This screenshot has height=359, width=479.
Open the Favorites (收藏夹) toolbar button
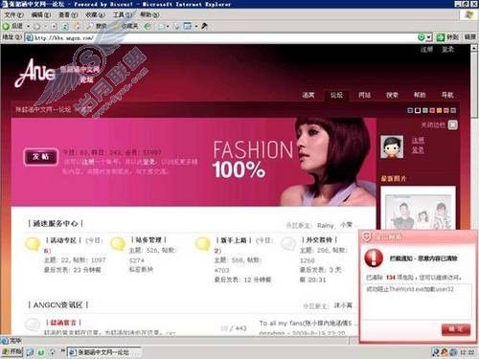click(125, 26)
